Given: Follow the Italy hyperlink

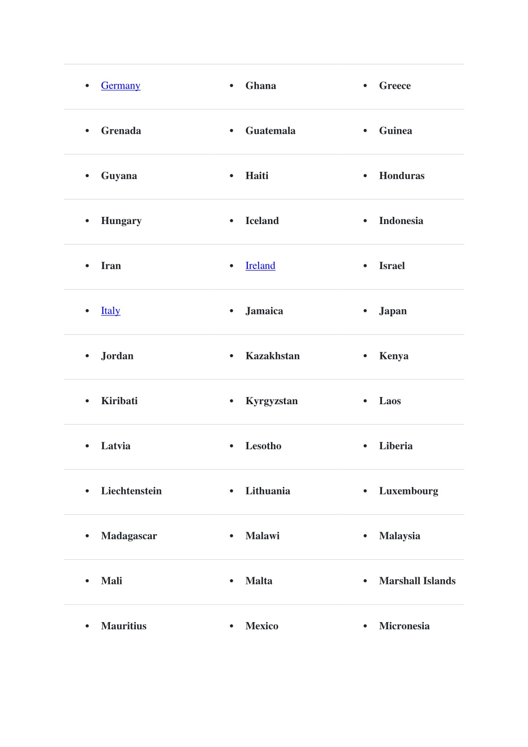Looking at the screenshot, I should click(110, 311).
